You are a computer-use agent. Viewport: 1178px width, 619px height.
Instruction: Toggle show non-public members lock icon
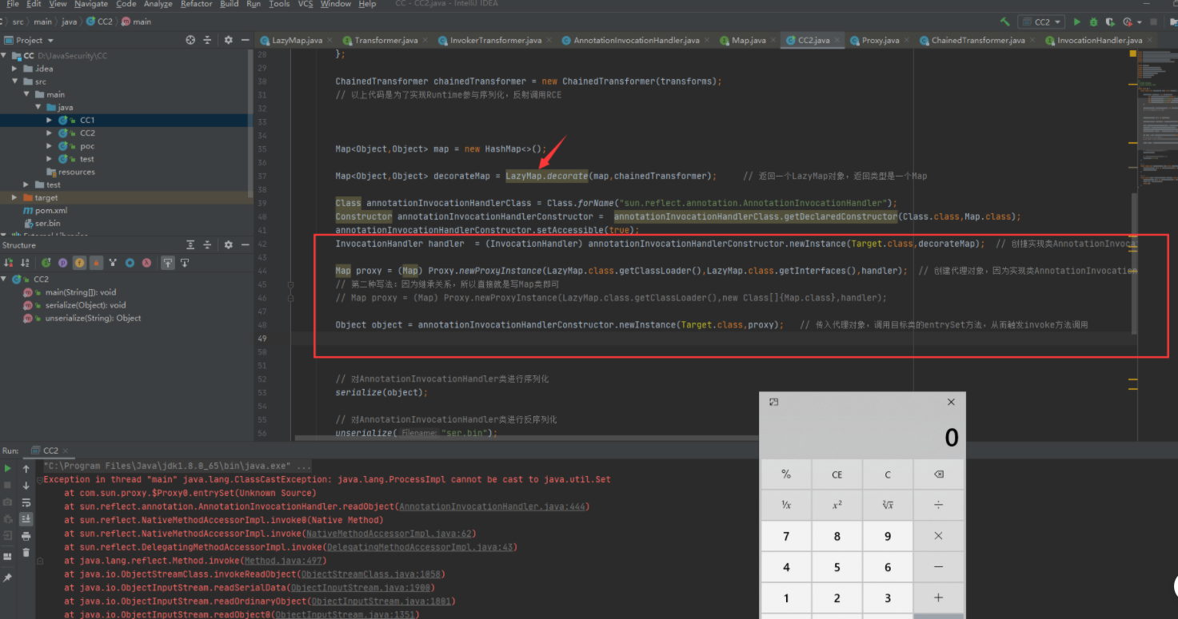point(97,262)
